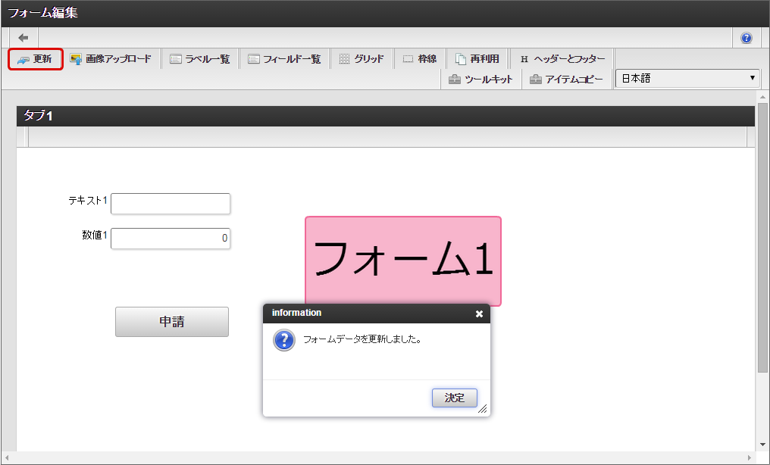Image resolution: width=770 pixels, height=465 pixels.
Task: Click the 申請 submit button on the form
Action: coord(171,321)
